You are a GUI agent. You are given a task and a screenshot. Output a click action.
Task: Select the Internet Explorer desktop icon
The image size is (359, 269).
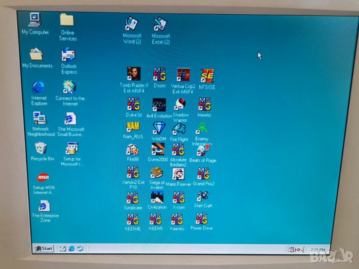[39, 87]
